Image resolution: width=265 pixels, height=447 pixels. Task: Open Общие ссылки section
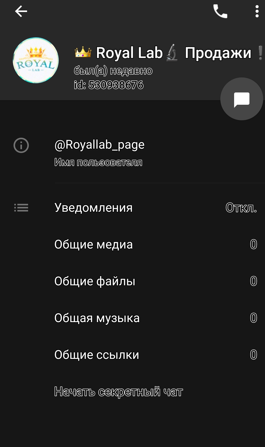coord(97,355)
